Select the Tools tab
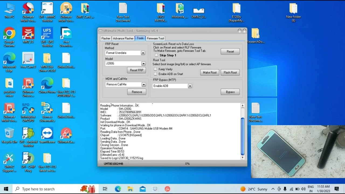This screenshot has width=345, height=194. point(140,38)
